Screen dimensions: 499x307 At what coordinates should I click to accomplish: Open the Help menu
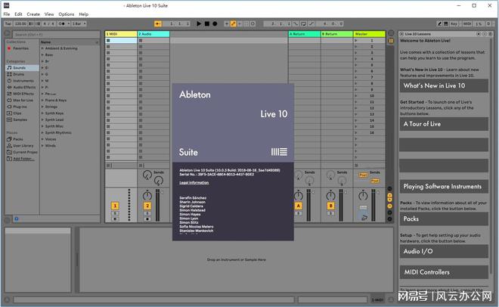[83, 14]
